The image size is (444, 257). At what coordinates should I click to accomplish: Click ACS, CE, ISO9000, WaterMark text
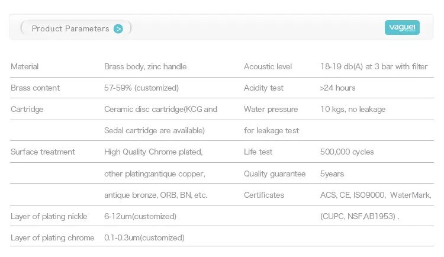pos(376,195)
